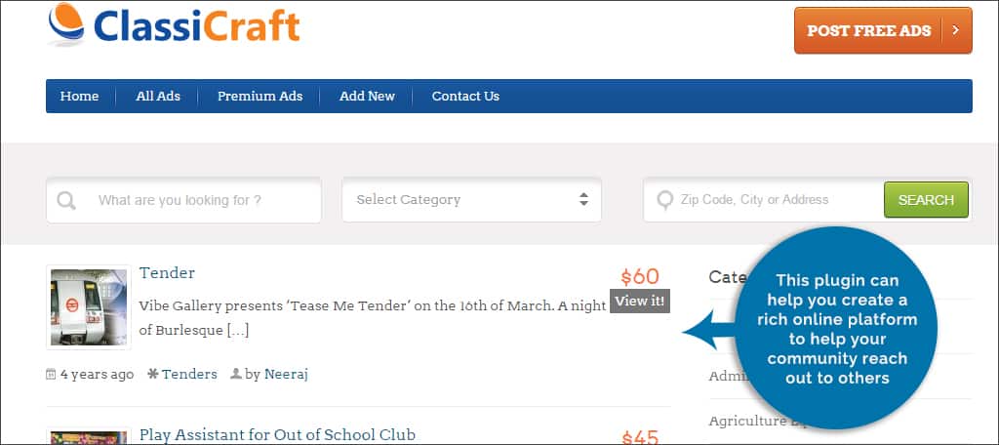Select the Add New menu item
The width and height of the screenshot is (999, 445).
tap(367, 97)
